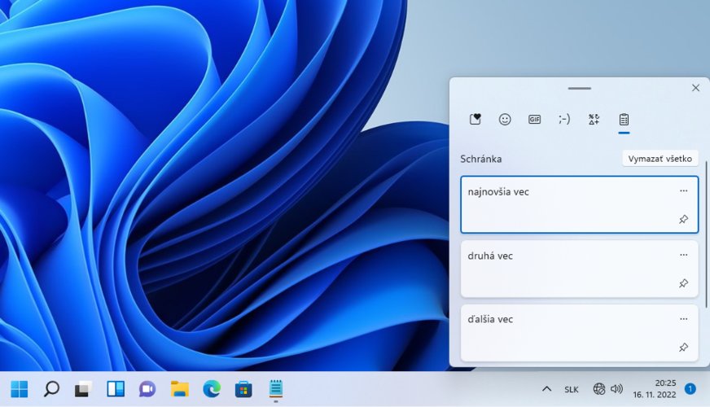Screen dimensions: 710x407
Task: Show hidden system tray icons
Action: [x=547, y=389]
